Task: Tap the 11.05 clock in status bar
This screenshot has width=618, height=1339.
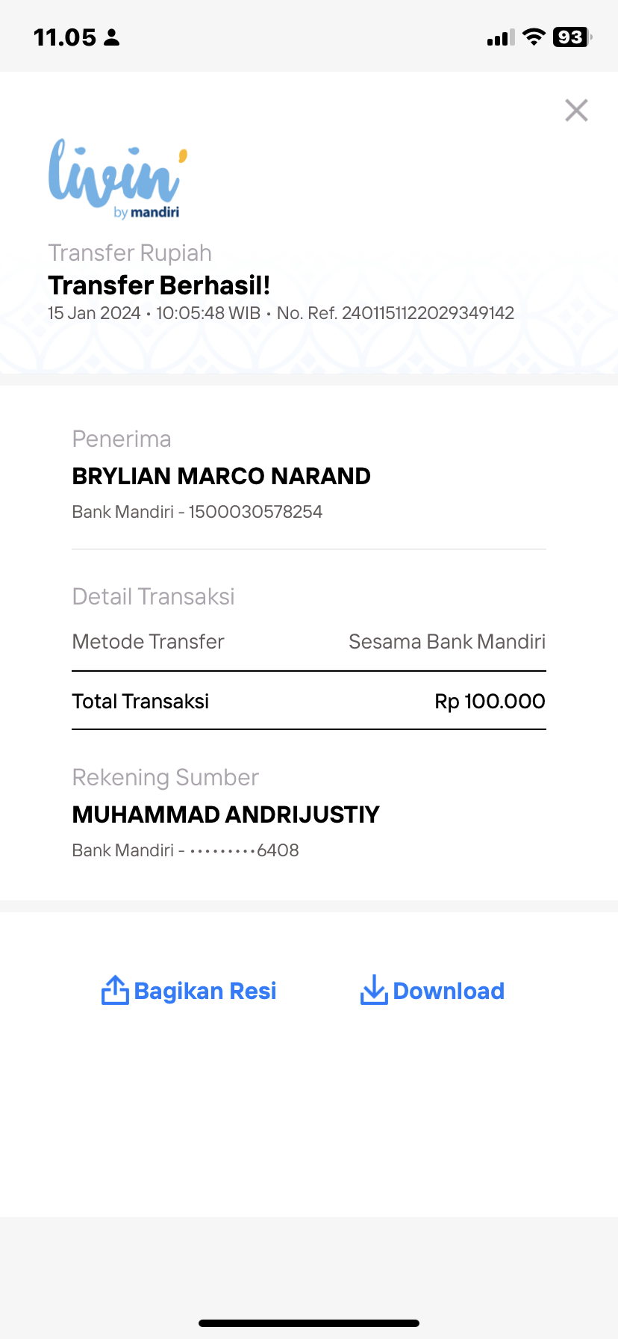Action: click(65, 37)
